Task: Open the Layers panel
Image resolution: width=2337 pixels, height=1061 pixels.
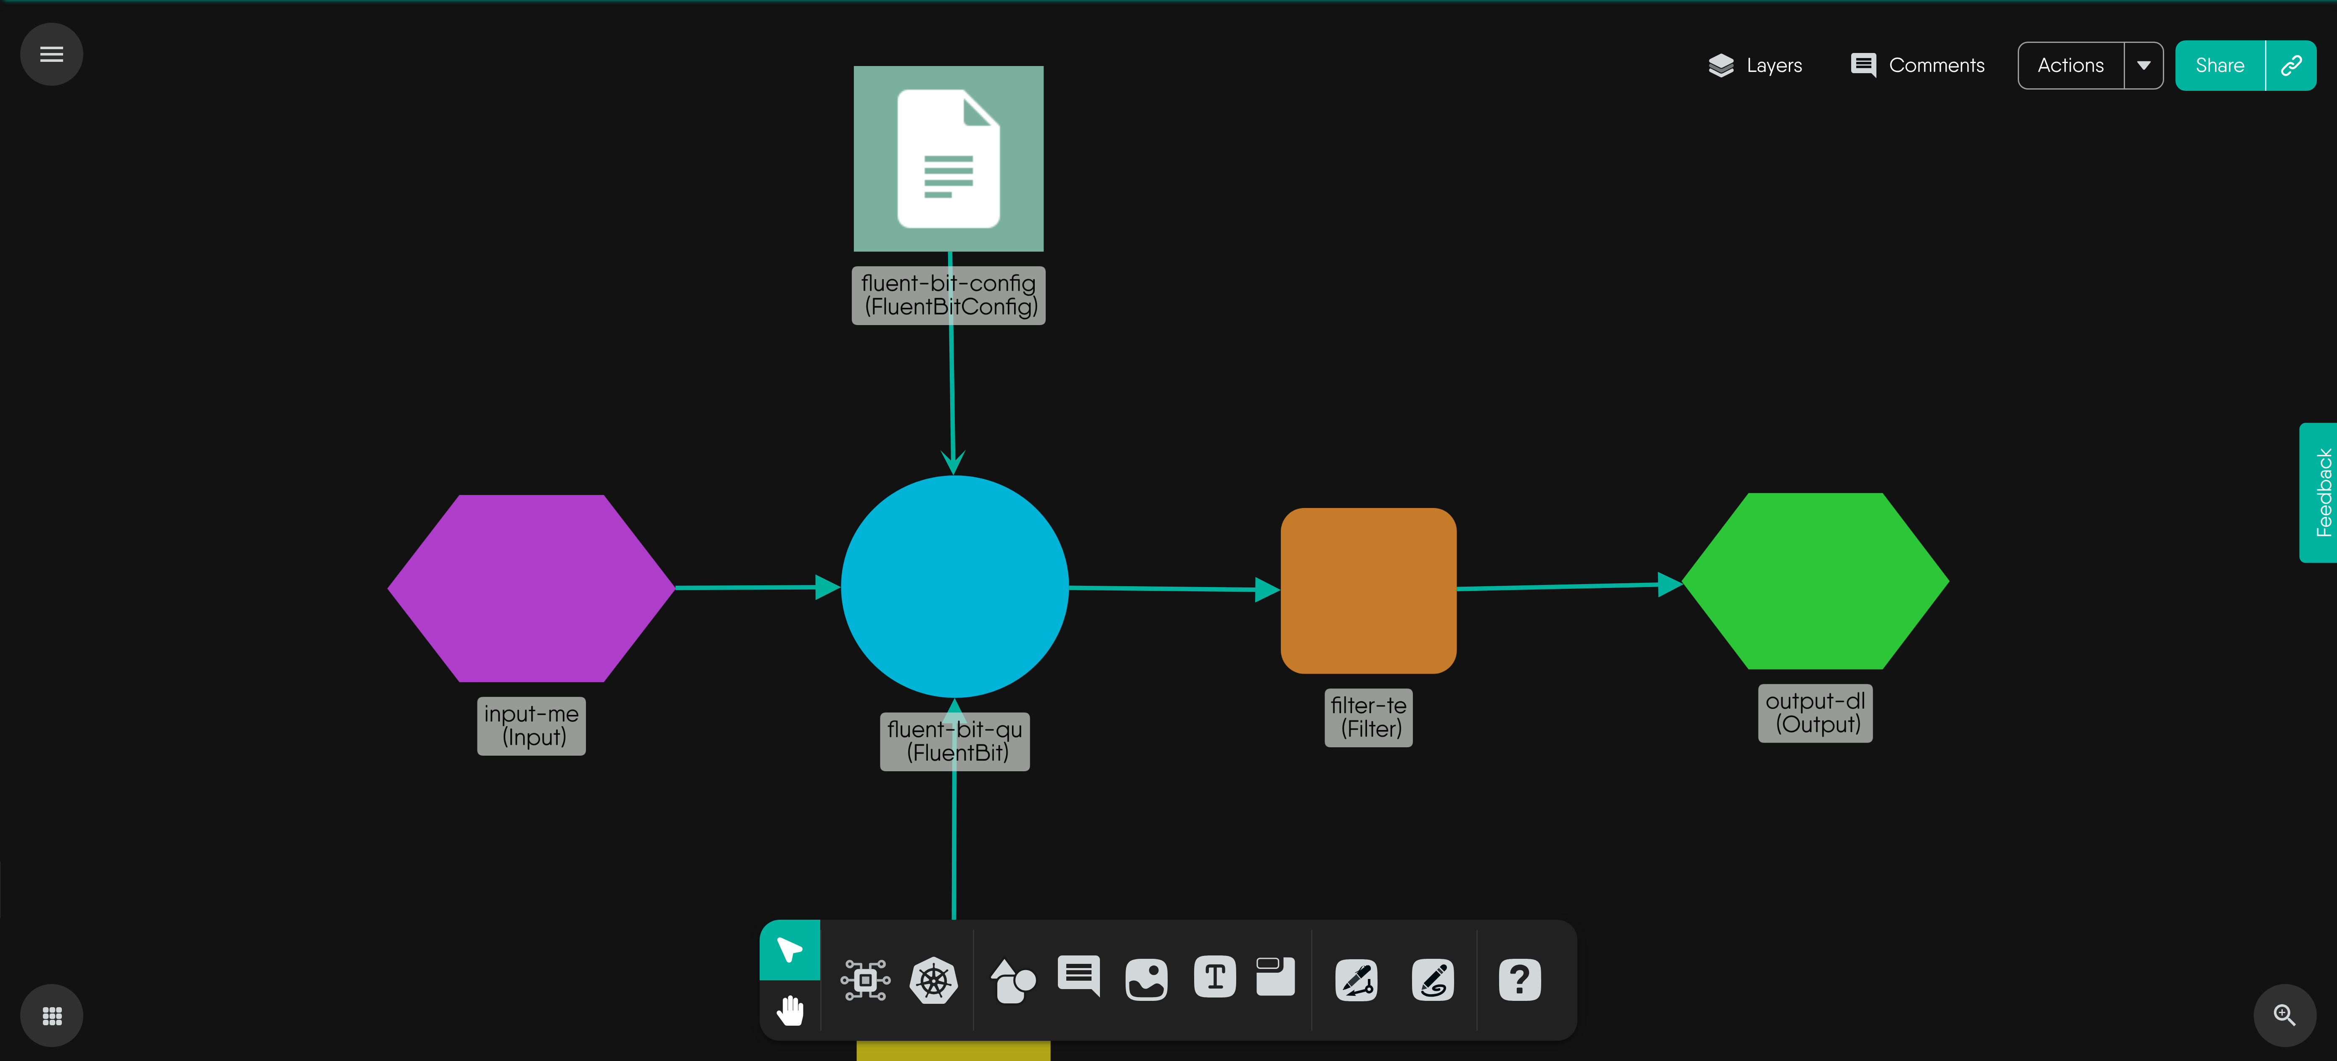Action: pos(1754,65)
